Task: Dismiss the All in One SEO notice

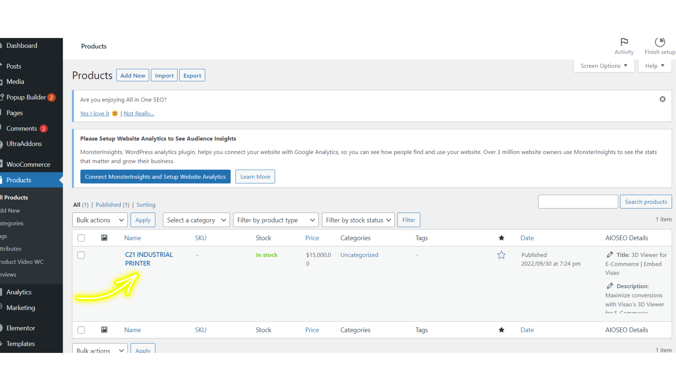Action: click(662, 99)
